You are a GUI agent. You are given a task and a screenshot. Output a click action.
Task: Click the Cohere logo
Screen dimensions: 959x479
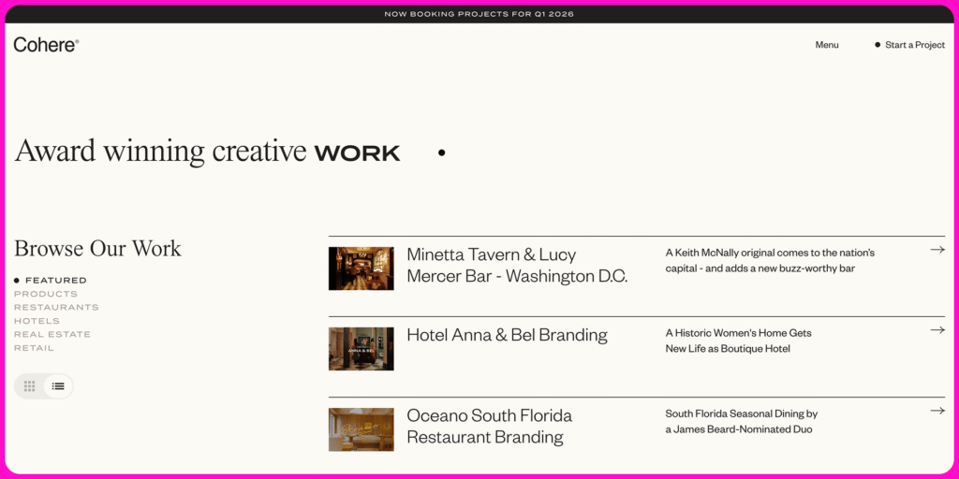point(46,45)
